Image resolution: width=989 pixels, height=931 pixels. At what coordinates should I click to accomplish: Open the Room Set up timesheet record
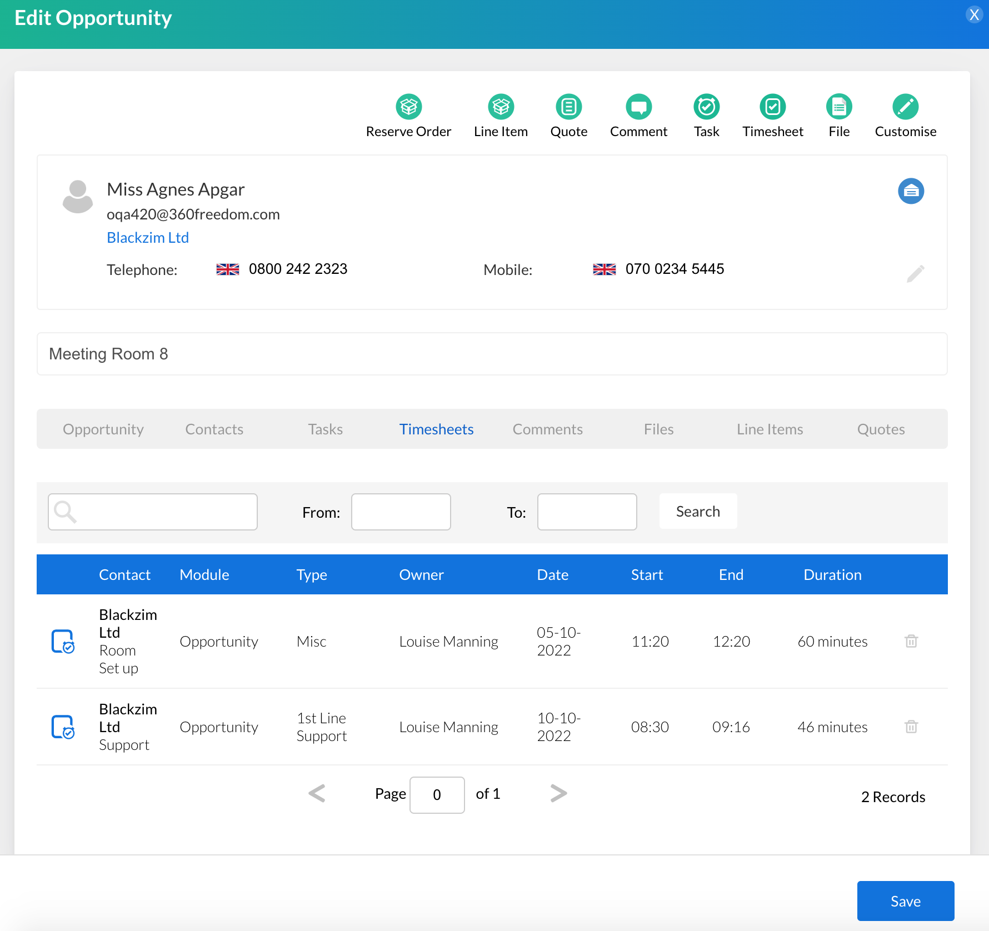63,641
